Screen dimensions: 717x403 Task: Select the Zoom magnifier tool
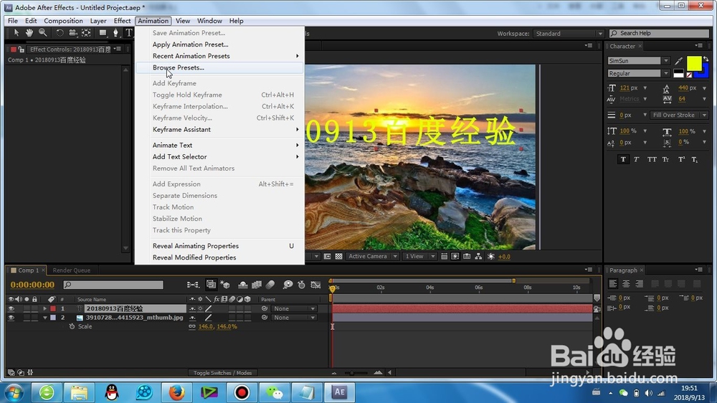[x=42, y=32]
